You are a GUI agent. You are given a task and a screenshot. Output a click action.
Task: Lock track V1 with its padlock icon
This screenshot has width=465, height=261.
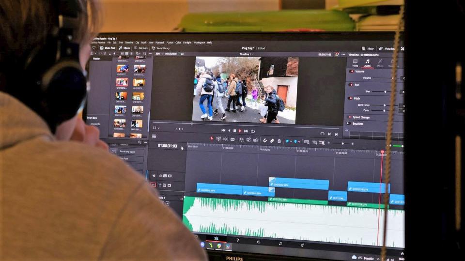coord(160,185)
